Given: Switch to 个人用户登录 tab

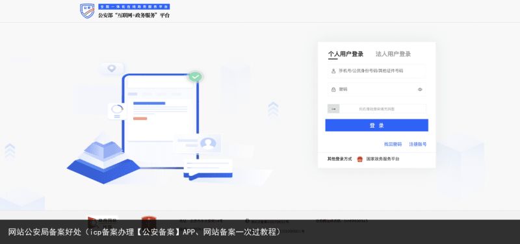Looking at the screenshot, I should 346,54.
